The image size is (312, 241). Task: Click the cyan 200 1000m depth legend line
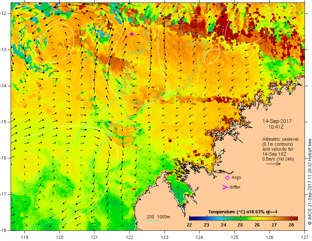coord(153,220)
